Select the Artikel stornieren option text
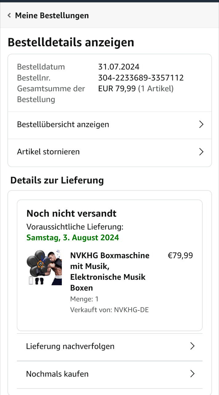 (x=48, y=152)
